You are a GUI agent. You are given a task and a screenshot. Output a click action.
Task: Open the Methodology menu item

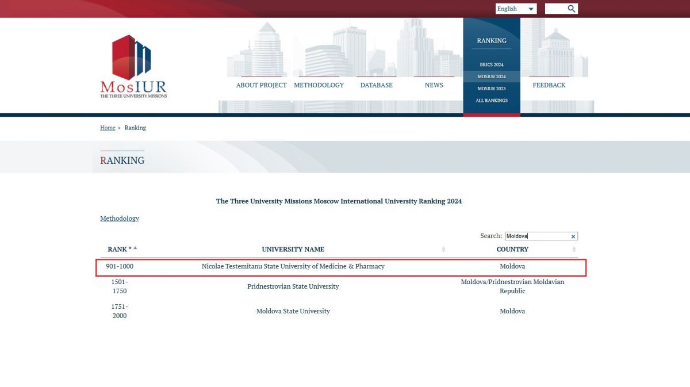coord(319,85)
